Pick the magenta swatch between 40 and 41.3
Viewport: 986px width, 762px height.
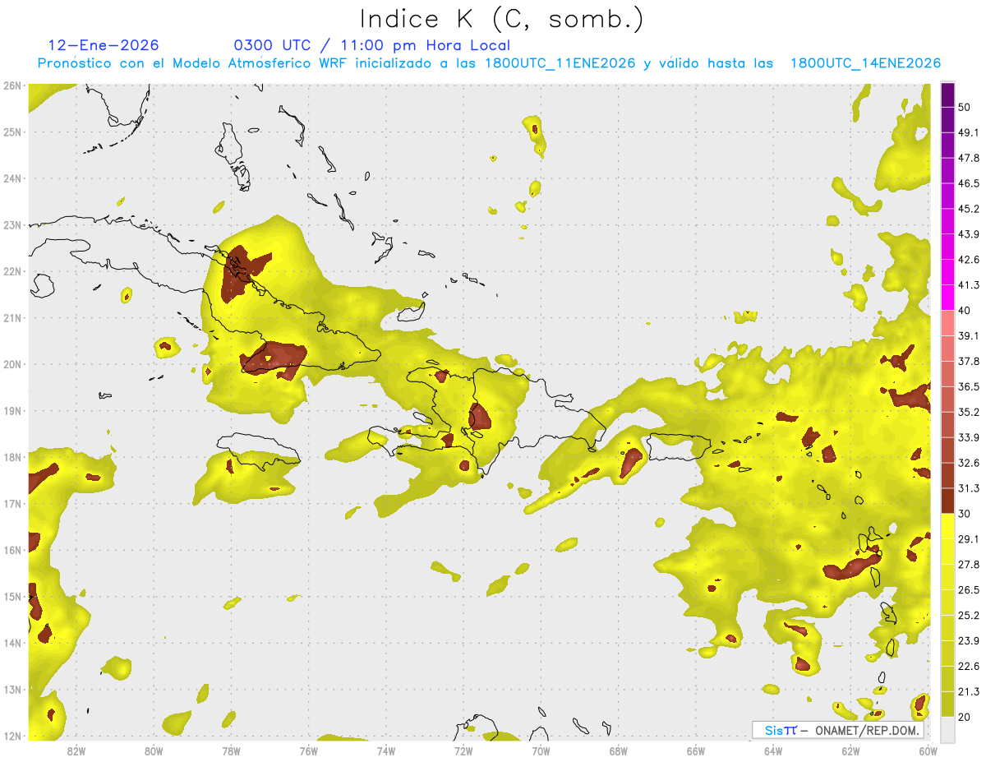coord(947,298)
